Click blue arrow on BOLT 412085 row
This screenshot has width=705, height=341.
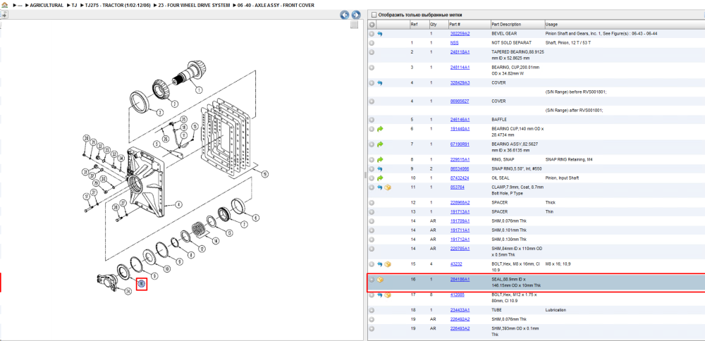(380, 294)
